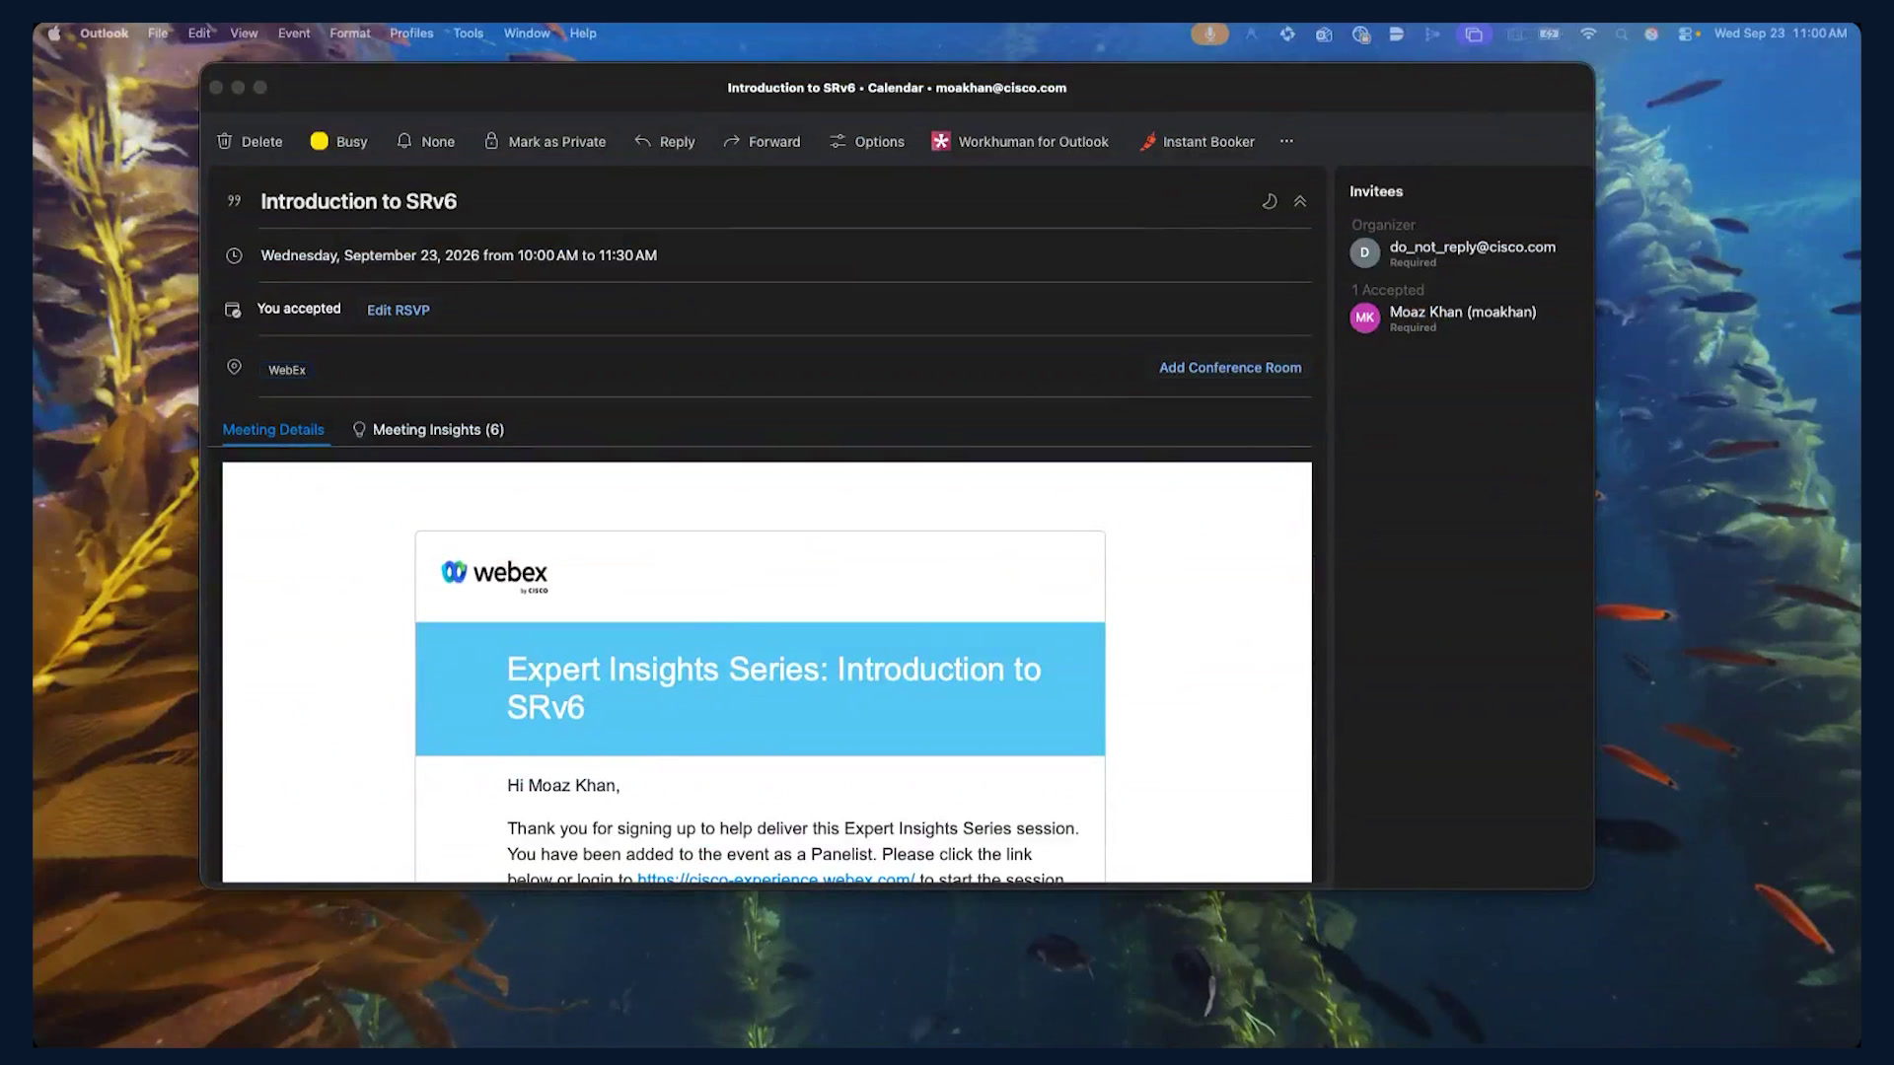The width and height of the screenshot is (1894, 1065).
Task: Click the RSVP calendar icon
Action: click(x=233, y=310)
